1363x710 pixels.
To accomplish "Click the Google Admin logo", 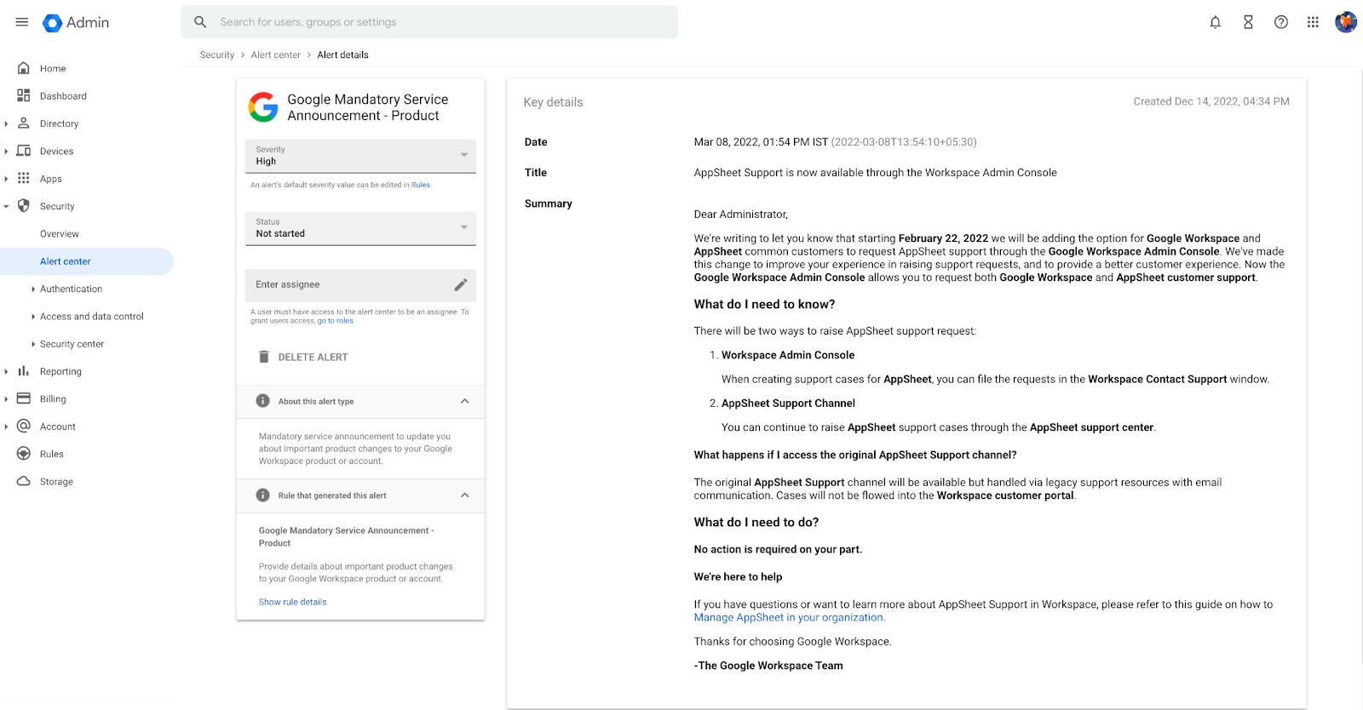I will point(76,23).
